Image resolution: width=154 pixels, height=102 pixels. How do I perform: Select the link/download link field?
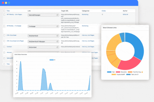43,36
